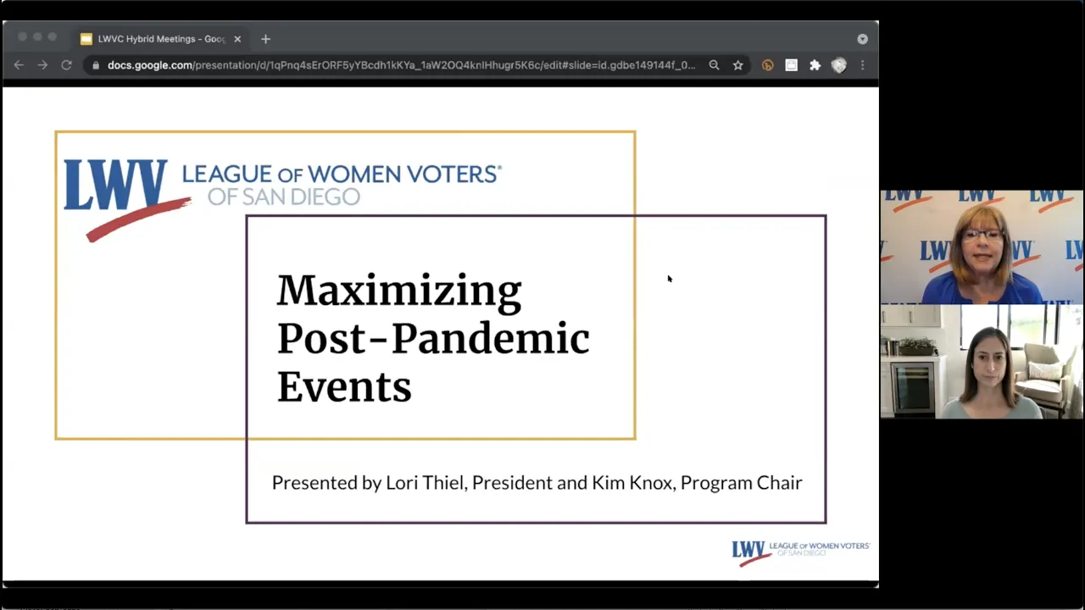1085x610 pixels.
Task: Open the orange circular extension icon
Action: tap(768, 65)
